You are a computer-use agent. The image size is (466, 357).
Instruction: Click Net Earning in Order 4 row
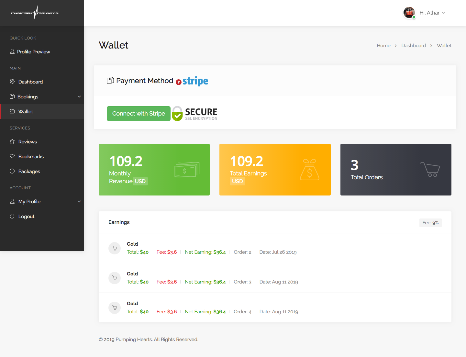(205, 312)
